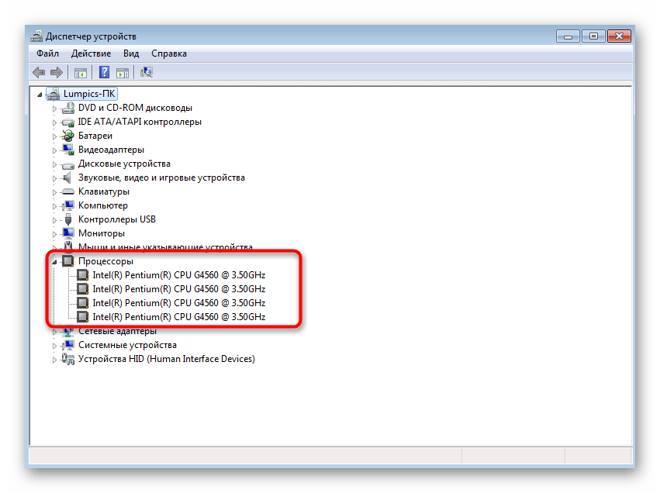Expand the Видеоадаптеры node arrow

tap(55, 150)
